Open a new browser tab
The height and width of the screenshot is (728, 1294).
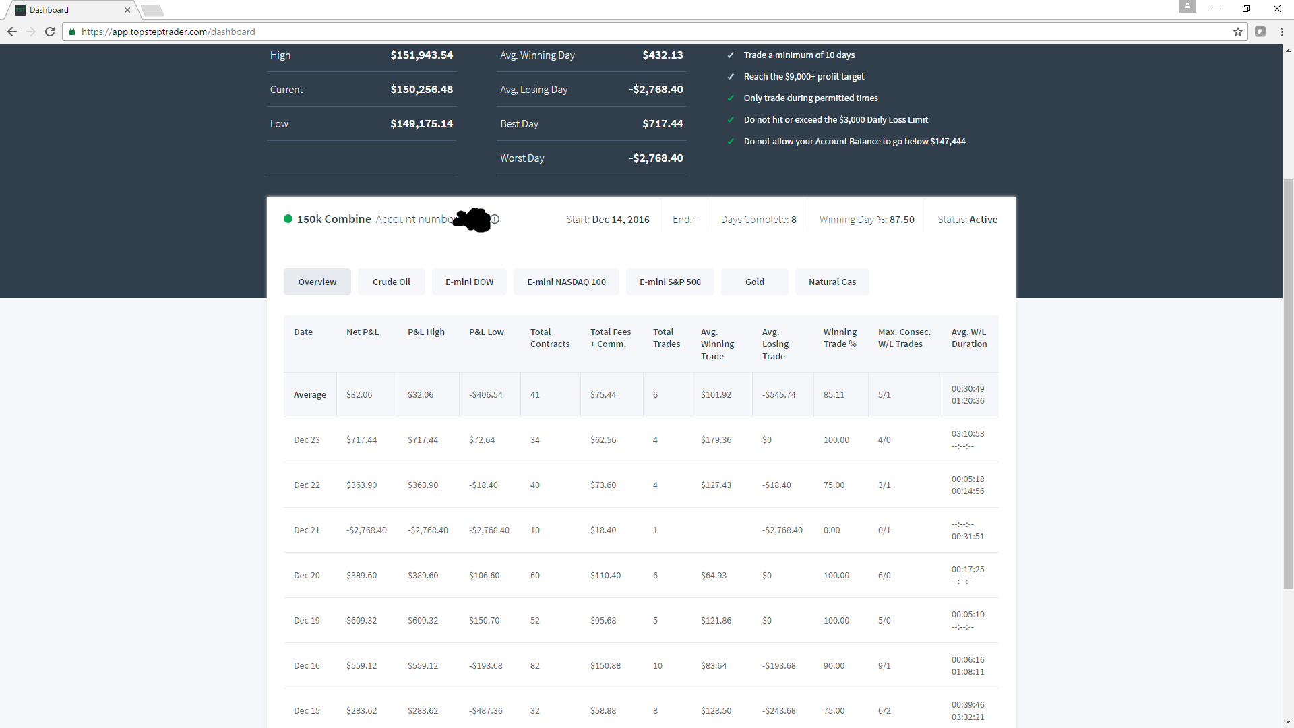pos(152,10)
